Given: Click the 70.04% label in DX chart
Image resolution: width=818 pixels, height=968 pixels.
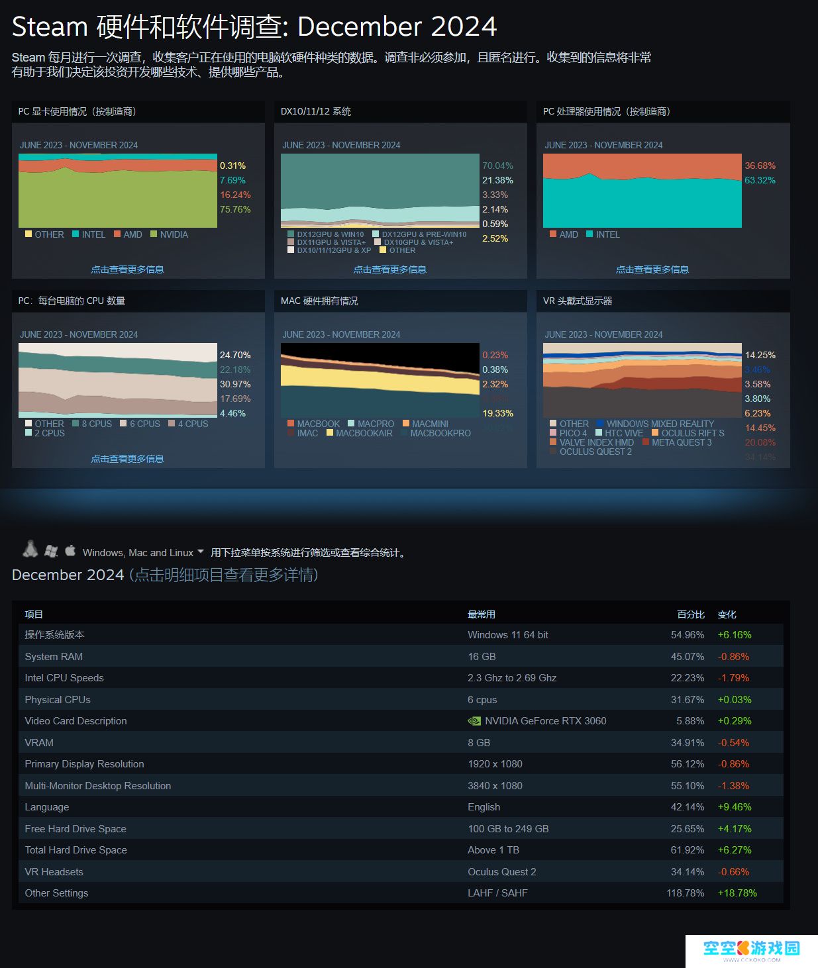Looking at the screenshot, I should pyautogui.click(x=497, y=166).
